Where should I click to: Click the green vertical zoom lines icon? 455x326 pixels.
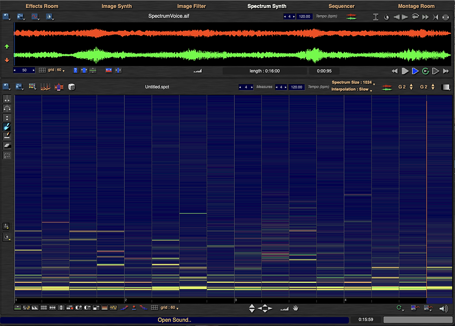(x=93, y=70)
